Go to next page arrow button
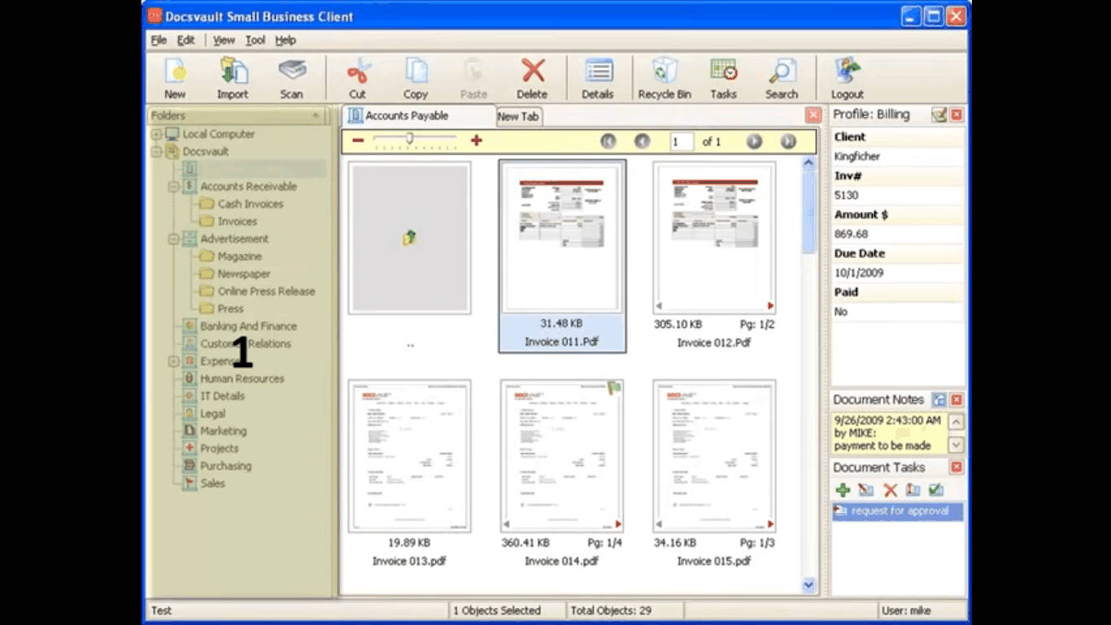The image size is (1111, 625). pos(754,142)
